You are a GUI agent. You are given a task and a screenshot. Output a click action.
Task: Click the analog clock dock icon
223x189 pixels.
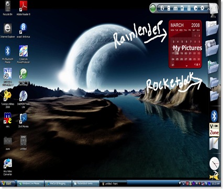(214, 163)
